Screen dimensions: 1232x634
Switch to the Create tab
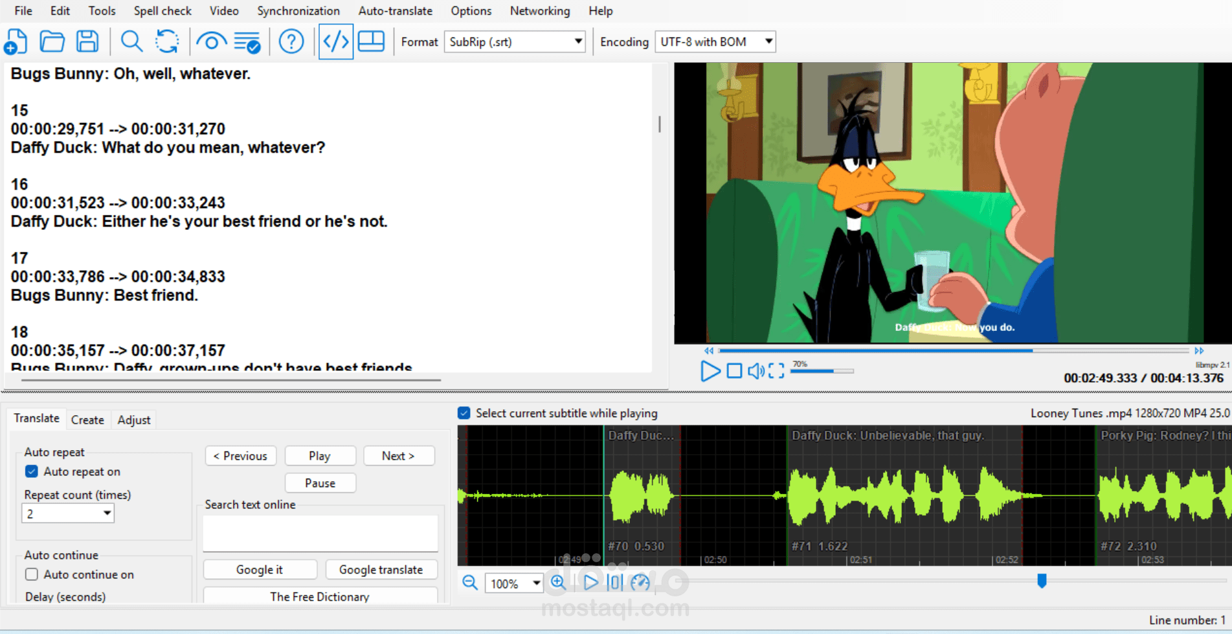87,420
